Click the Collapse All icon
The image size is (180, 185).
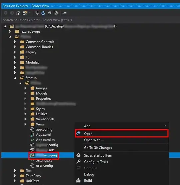pyautogui.click(x=50, y=13)
